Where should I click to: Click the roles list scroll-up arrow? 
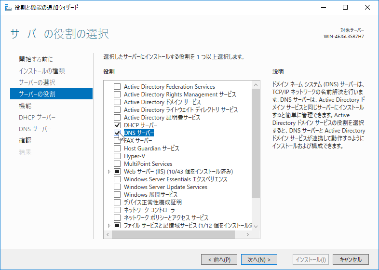tap(256, 85)
